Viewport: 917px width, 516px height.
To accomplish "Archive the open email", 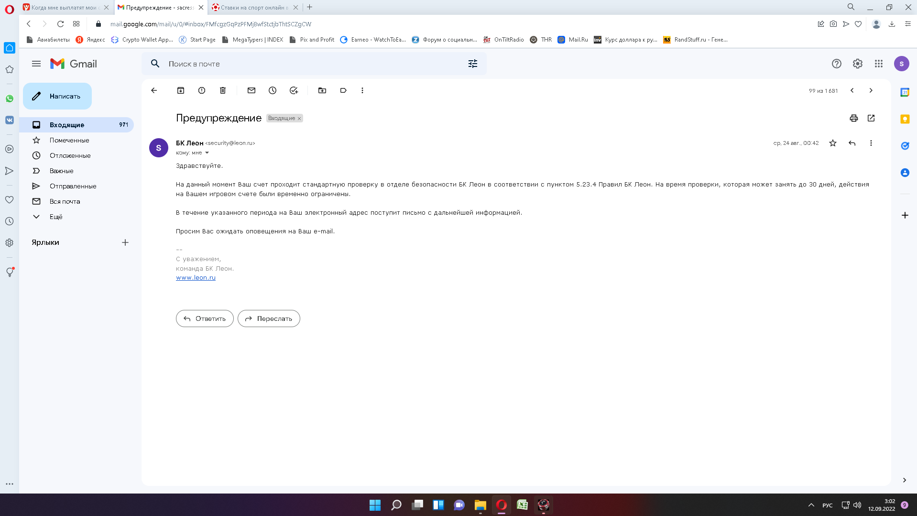I will tap(181, 90).
